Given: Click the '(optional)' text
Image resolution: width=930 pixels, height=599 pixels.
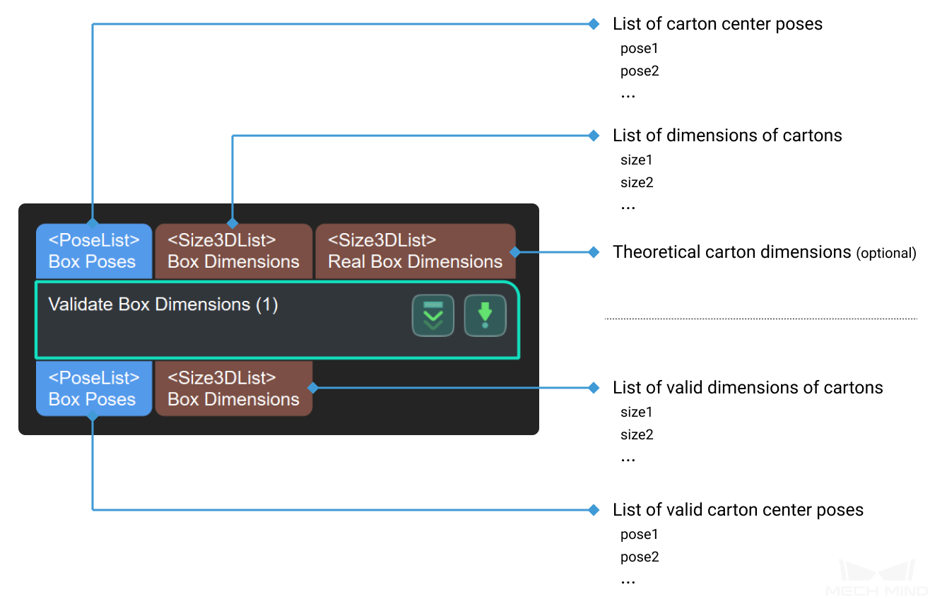Looking at the screenshot, I should pos(886,254).
